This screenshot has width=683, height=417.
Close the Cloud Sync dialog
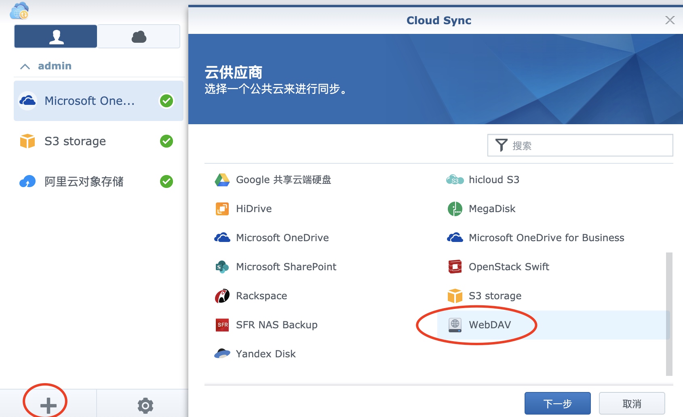pyautogui.click(x=670, y=20)
